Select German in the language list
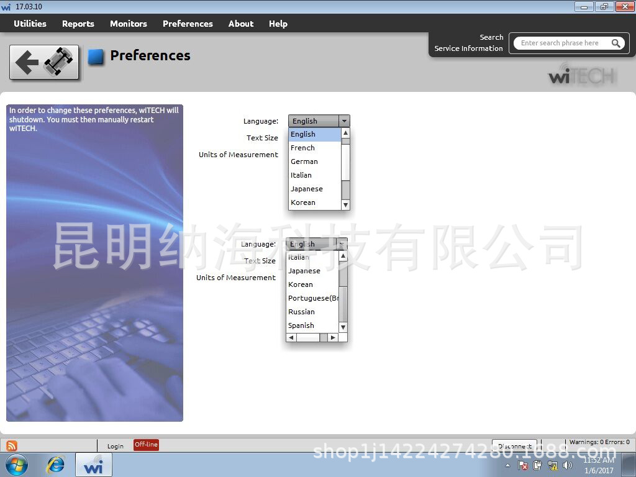636x477 pixels. tap(315, 161)
